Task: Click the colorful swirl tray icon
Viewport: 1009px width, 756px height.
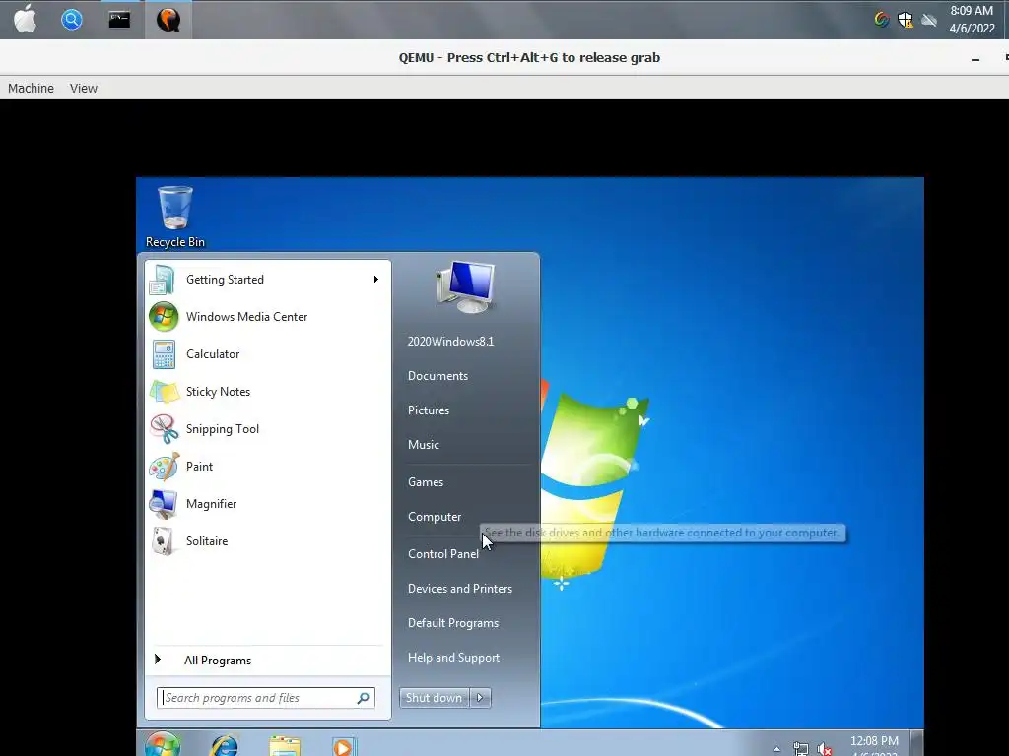Action: (882, 20)
